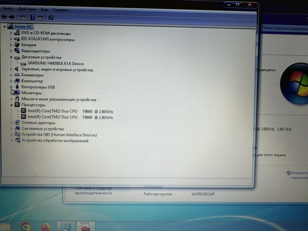Expand the Компьютер node

click(11, 81)
